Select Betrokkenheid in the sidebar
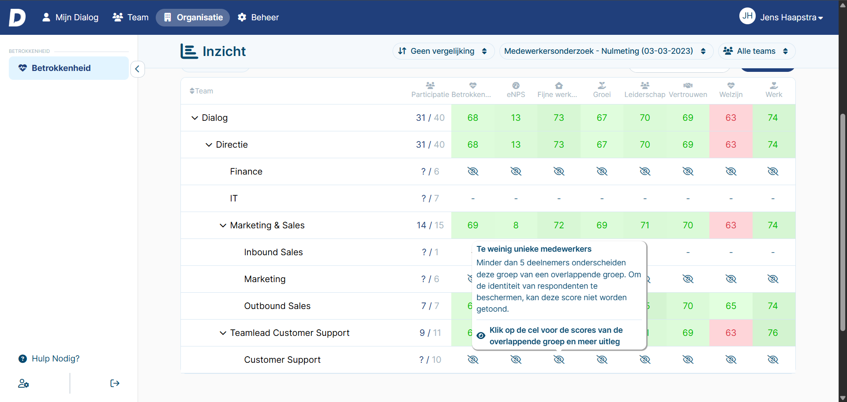Image resolution: width=847 pixels, height=402 pixels. click(x=69, y=68)
